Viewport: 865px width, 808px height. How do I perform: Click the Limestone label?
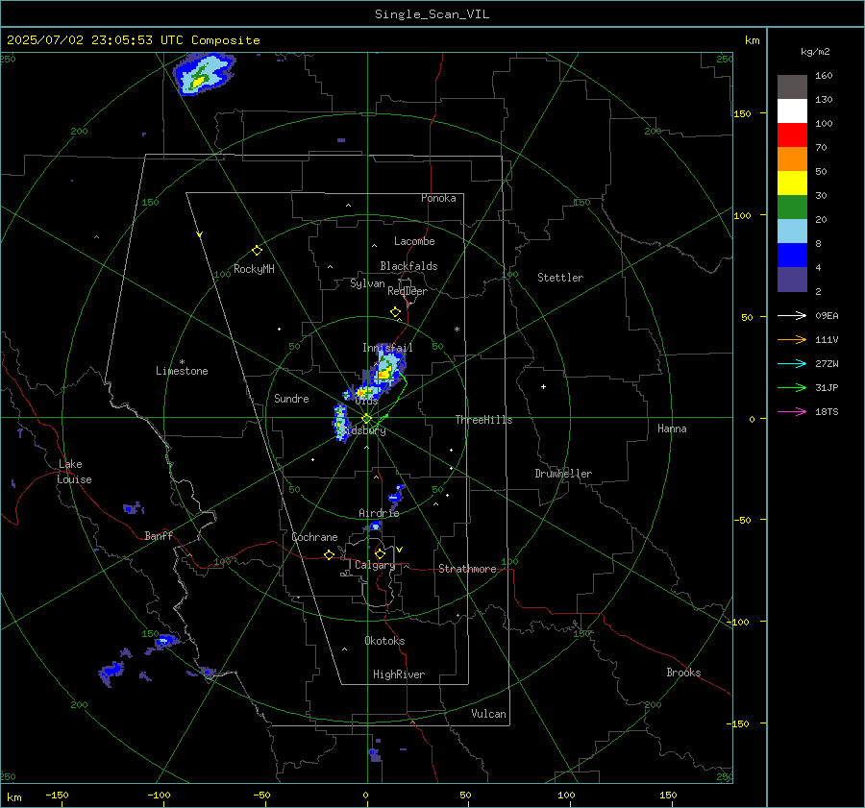[x=182, y=371]
